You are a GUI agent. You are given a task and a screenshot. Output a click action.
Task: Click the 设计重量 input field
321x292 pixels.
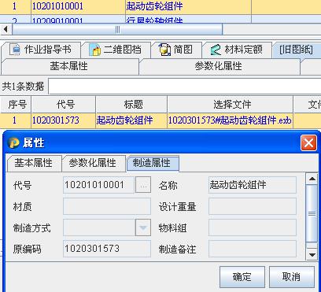pos(253,206)
